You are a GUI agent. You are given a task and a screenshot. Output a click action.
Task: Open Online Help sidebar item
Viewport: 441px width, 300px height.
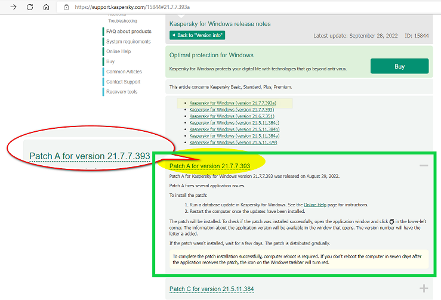(x=118, y=51)
